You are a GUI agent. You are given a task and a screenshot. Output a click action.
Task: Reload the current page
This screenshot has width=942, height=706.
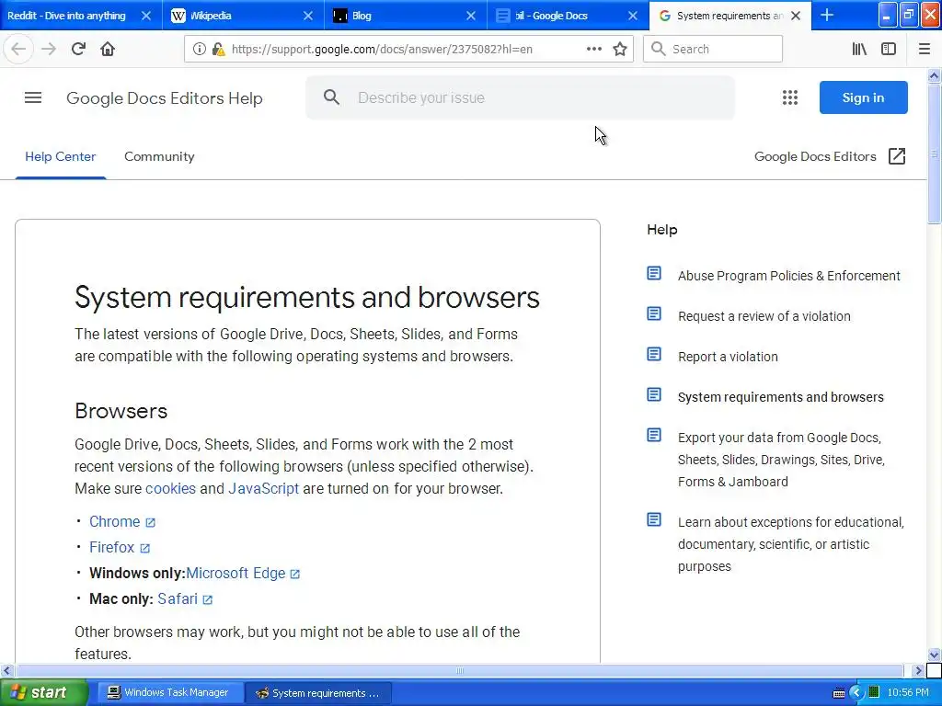[78, 49]
